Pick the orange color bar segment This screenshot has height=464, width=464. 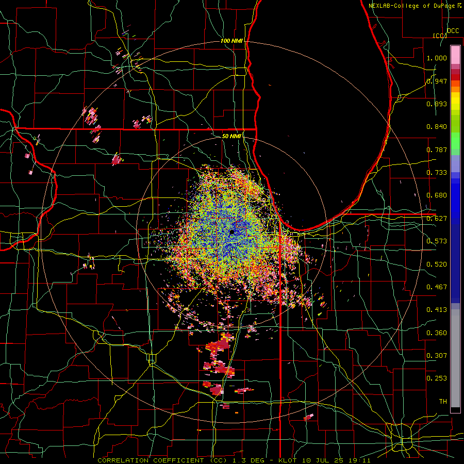(455, 89)
